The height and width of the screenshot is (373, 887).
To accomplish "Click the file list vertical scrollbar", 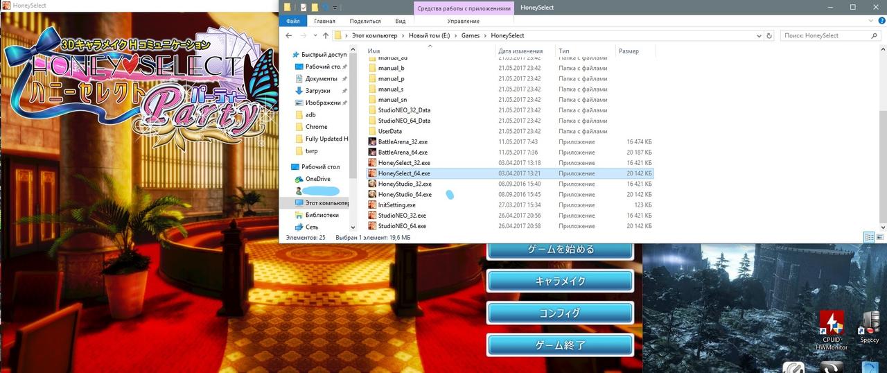I will pos(882,139).
